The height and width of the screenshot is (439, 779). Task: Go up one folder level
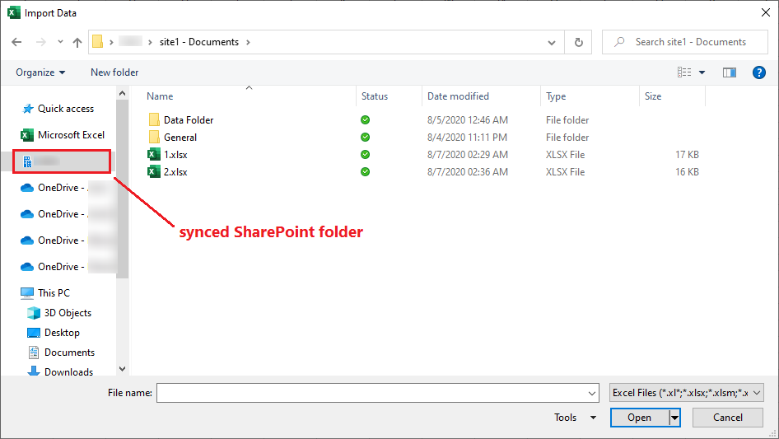click(77, 42)
